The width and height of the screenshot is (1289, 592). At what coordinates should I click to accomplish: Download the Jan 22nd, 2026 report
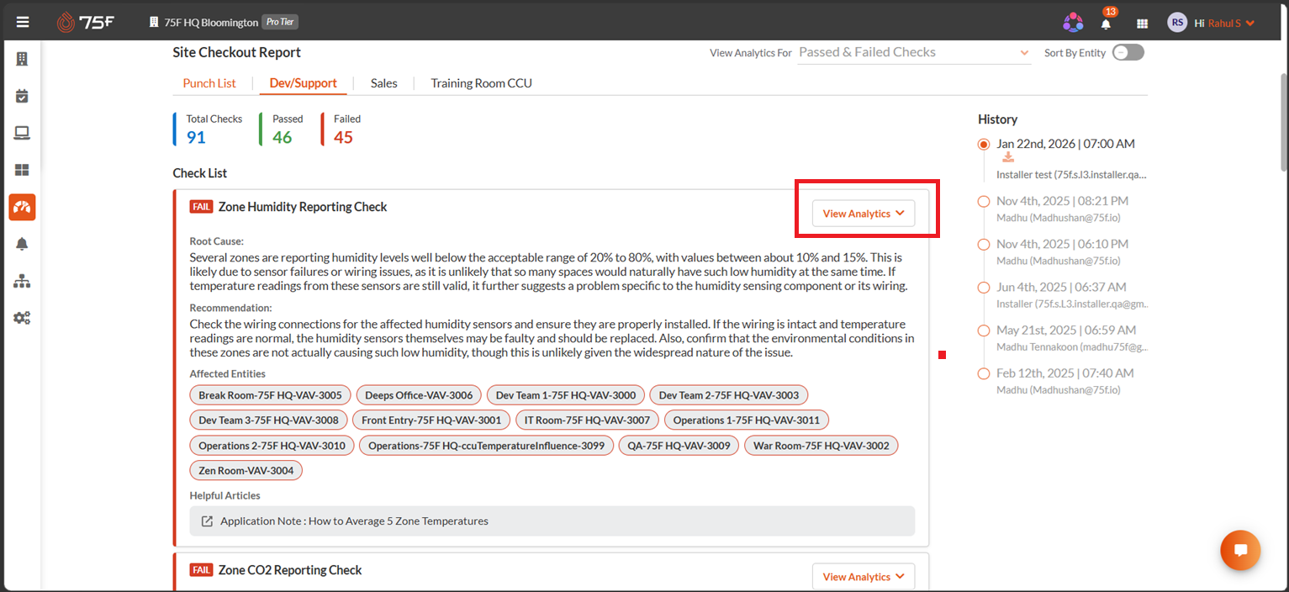1008,157
